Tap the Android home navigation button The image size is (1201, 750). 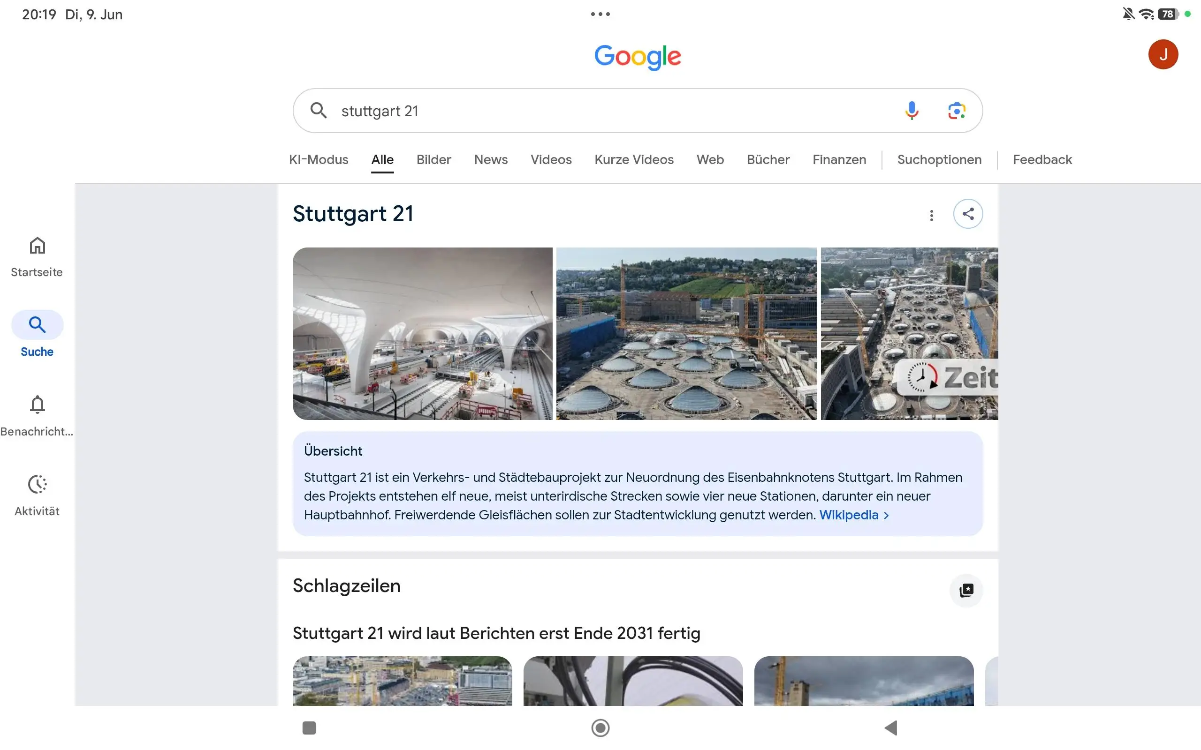600,727
